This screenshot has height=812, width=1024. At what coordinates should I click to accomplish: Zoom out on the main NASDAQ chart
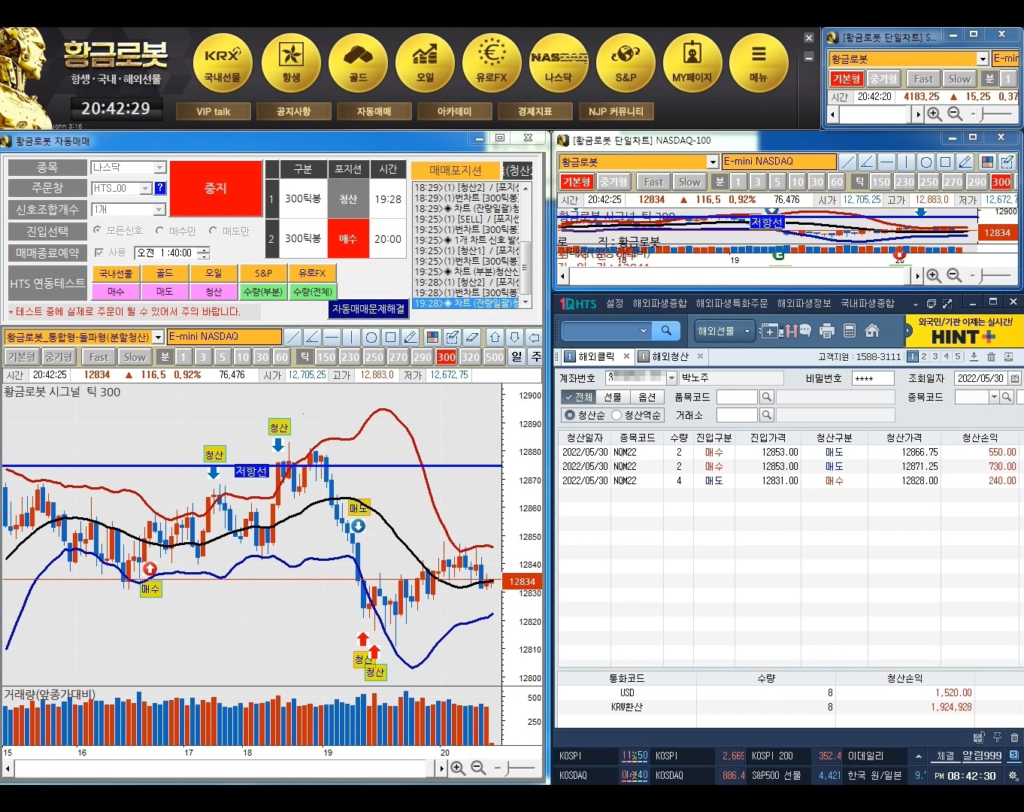pyautogui.click(x=477, y=768)
